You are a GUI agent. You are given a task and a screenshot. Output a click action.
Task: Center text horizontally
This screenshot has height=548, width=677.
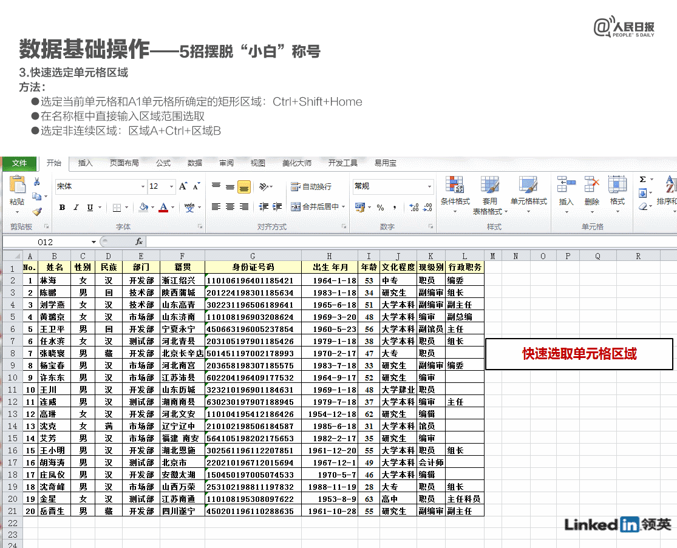[230, 207]
